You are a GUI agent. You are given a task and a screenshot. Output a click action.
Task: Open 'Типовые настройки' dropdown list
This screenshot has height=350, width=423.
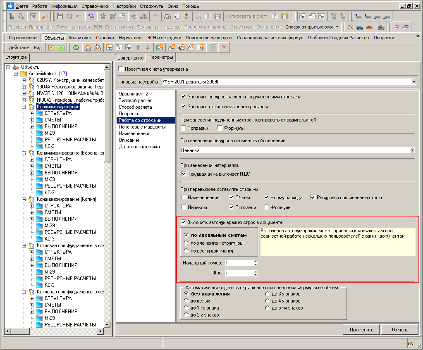[x=413, y=82]
